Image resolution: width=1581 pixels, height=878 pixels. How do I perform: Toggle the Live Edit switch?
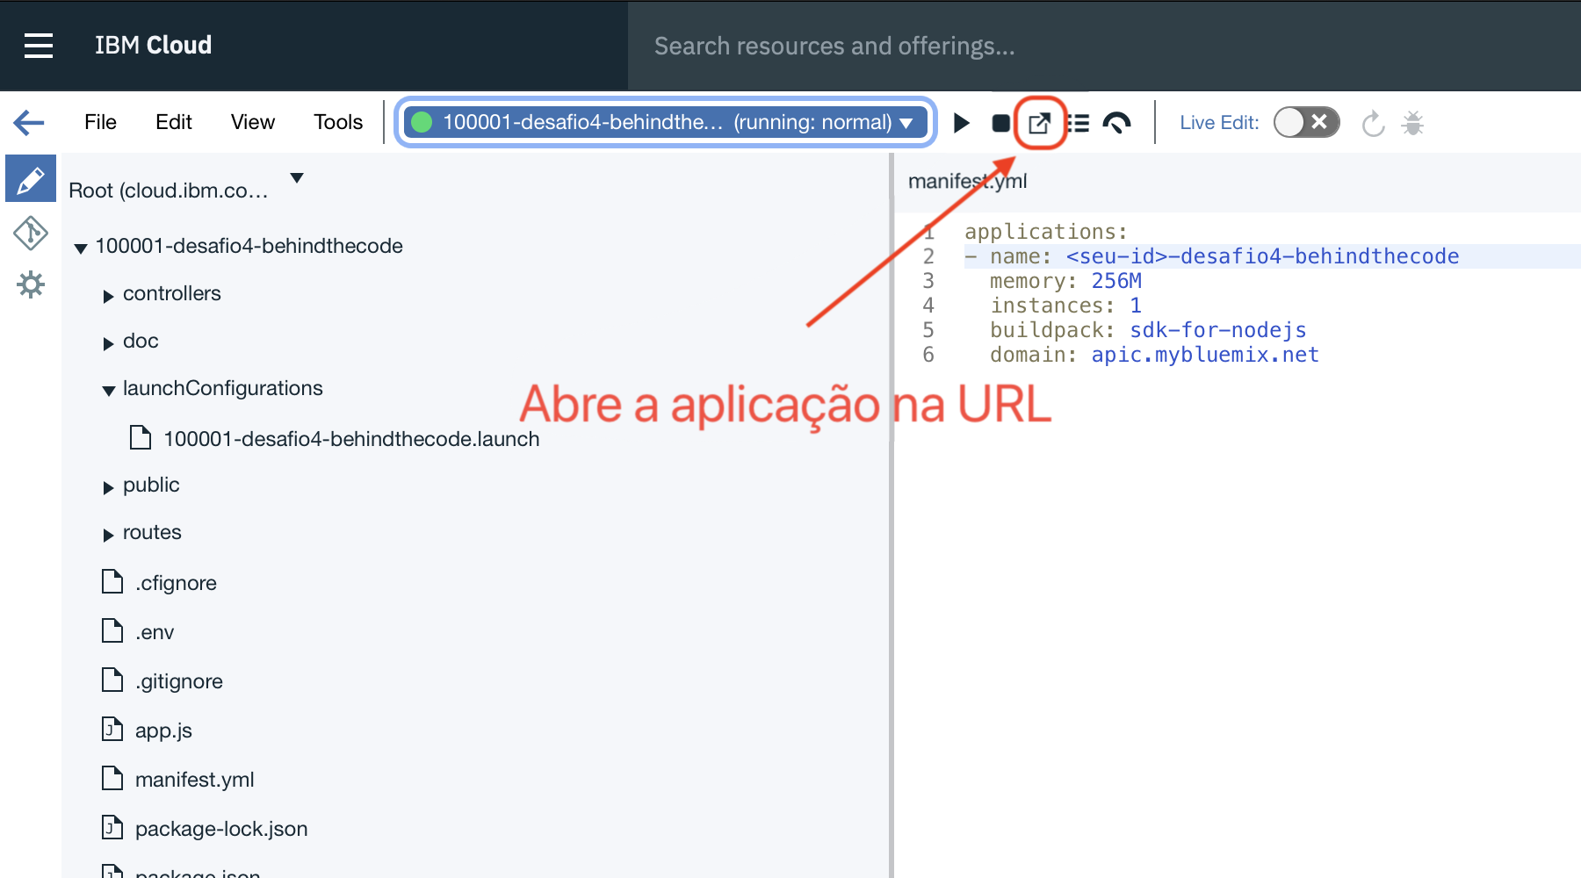click(1307, 123)
